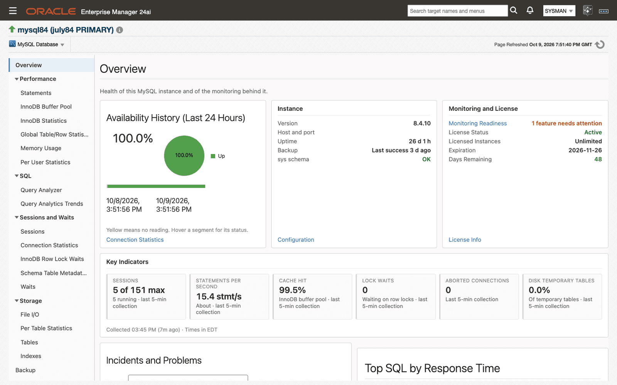Screen dimensions: 617x385
Task: Click the Monitoring Readiness link
Action: (477, 123)
